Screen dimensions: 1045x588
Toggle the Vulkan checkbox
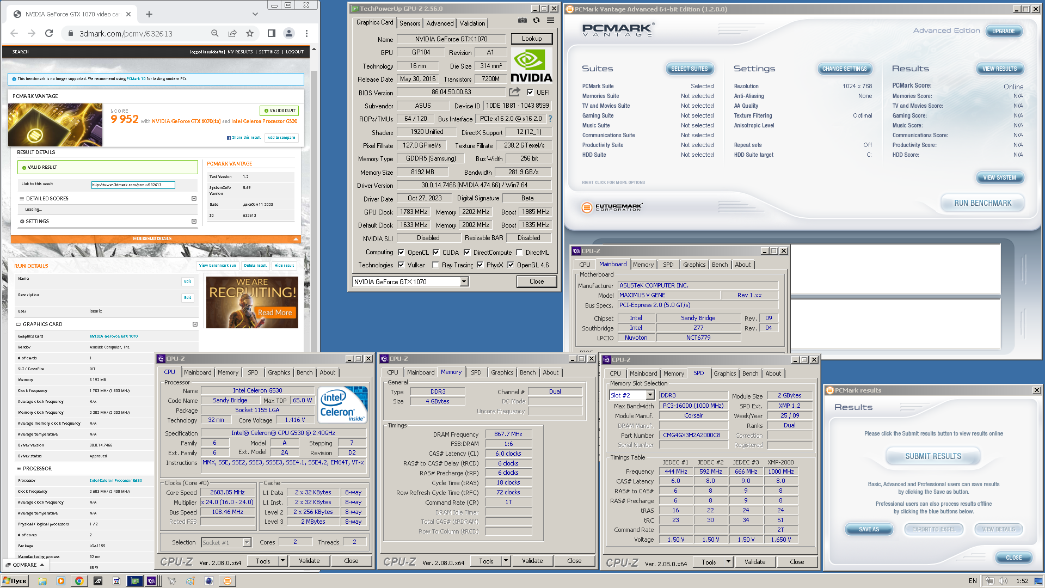[x=401, y=265]
